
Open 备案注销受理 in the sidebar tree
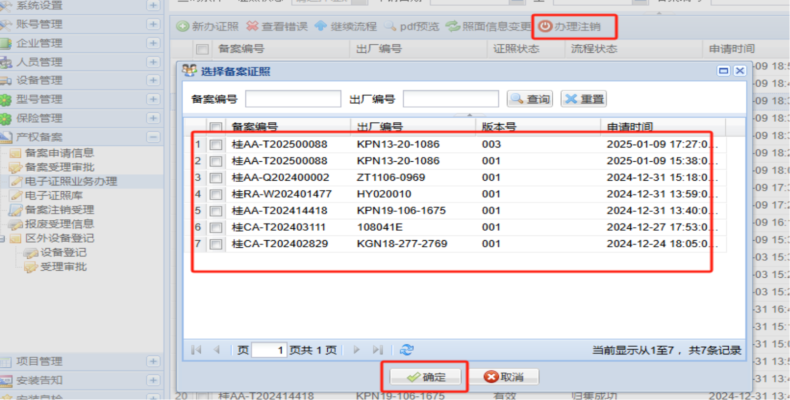click(59, 210)
